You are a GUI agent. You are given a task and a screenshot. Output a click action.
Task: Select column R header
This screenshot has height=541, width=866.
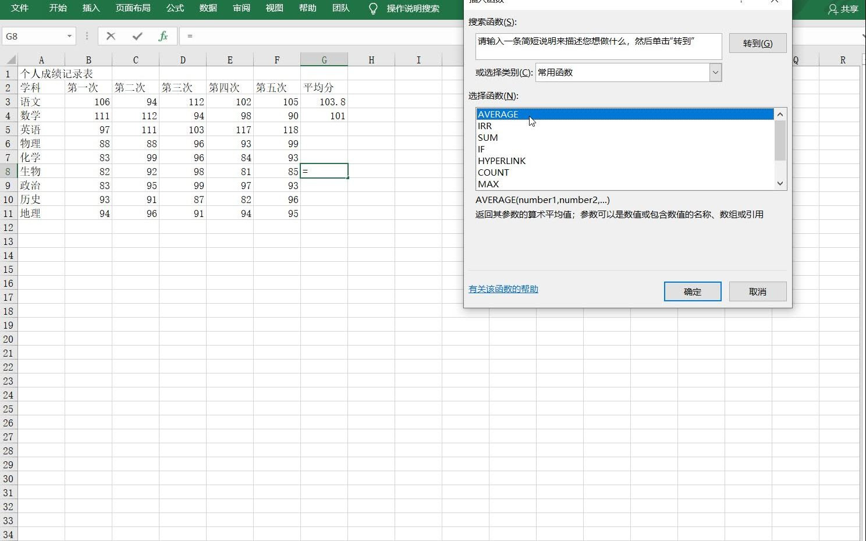843,60
